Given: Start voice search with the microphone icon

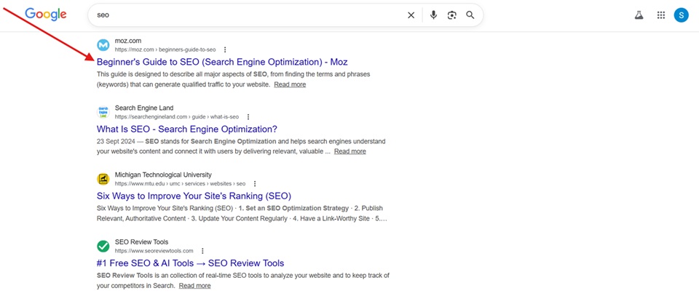Looking at the screenshot, I should (433, 15).
